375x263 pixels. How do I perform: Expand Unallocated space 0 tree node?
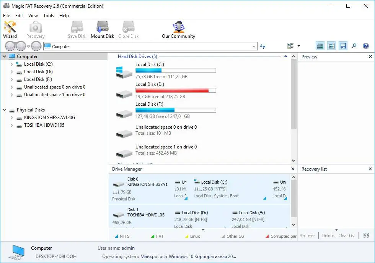point(11,87)
